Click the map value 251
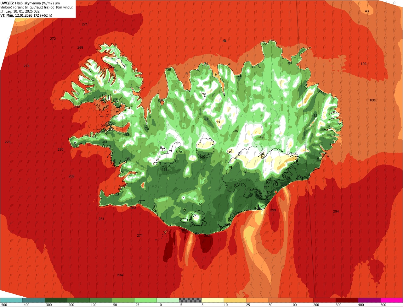The height and width of the screenshot is (307, 403). click(101, 219)
